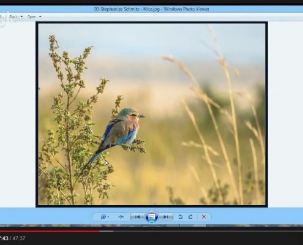Click the colorful bird in the photo
The width and height of the screenshot is (303, 245).
click(121, 130)
